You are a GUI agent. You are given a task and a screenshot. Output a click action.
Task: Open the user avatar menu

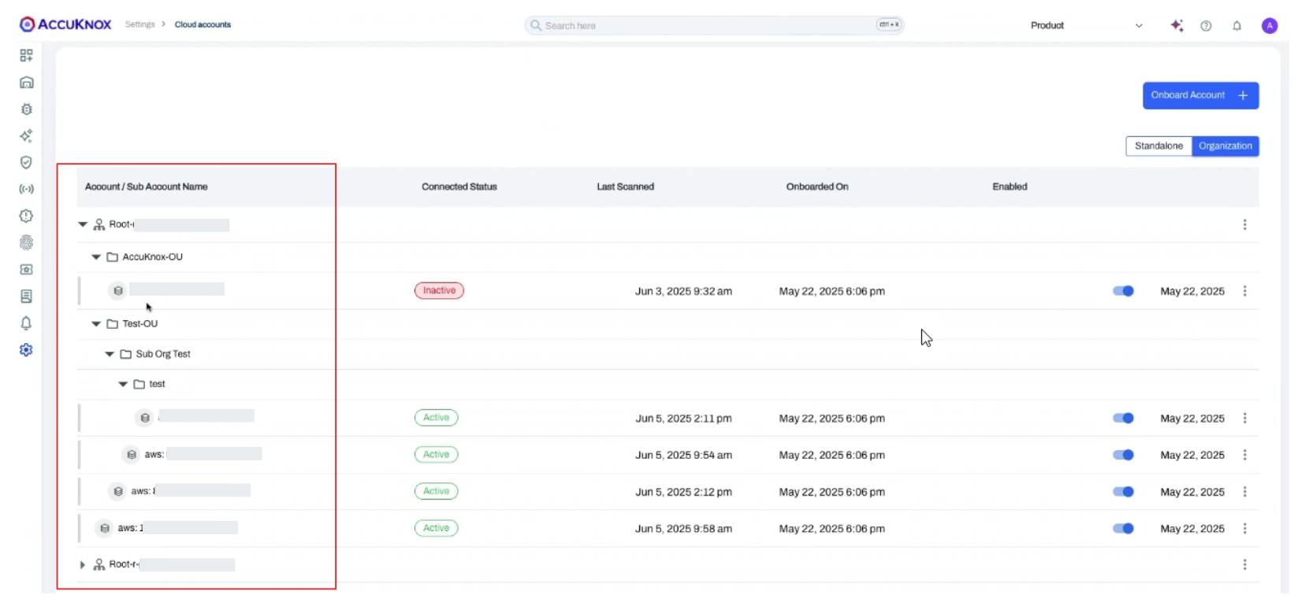pyautogui.click(x=1269, y=25)
